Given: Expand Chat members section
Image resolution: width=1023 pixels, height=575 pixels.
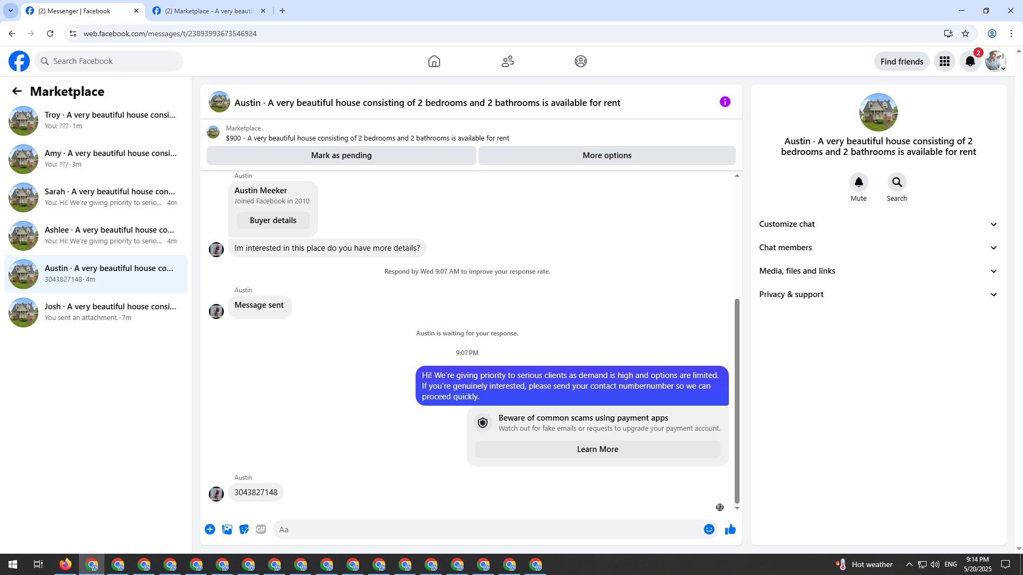Looking at the screenshot, I should 878,248.
